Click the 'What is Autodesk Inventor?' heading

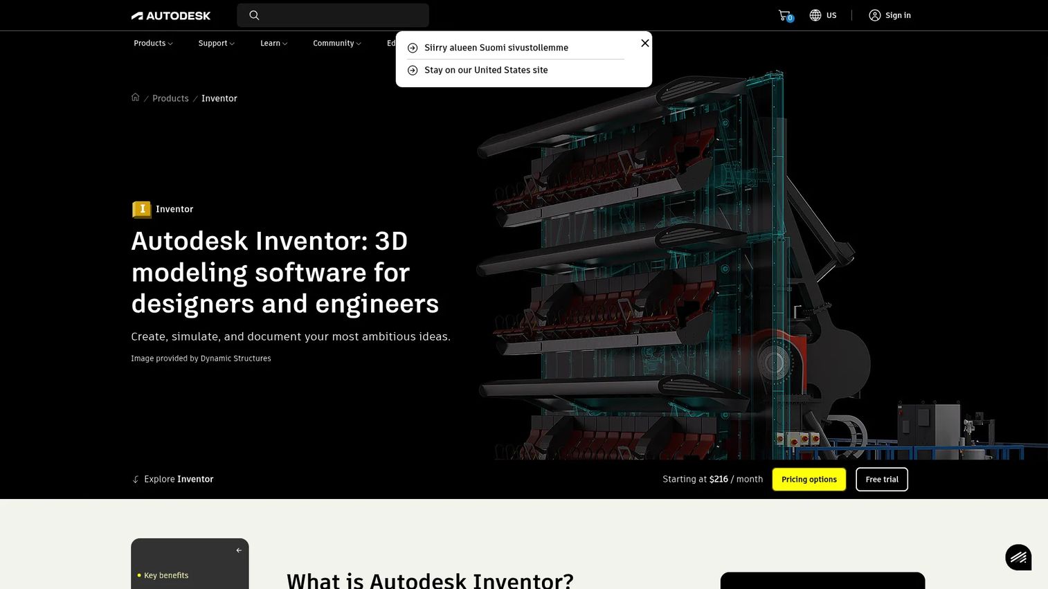(430, 580)
